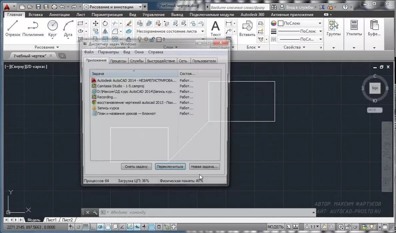
Task: Plot drawing with the printer icon
Action: pos(54,7)
